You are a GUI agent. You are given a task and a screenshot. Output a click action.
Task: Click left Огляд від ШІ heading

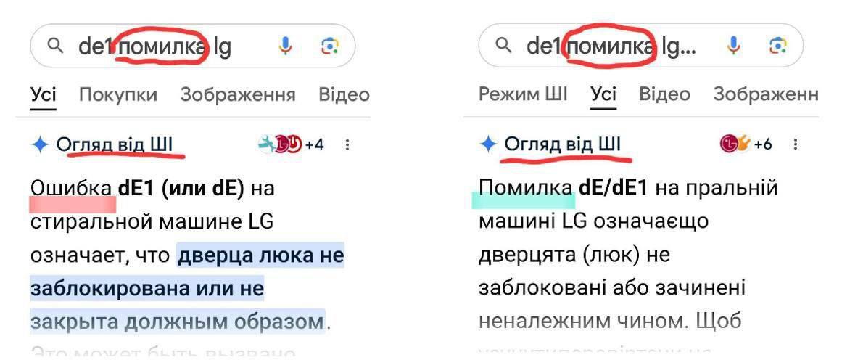click(x=115, y=144)
